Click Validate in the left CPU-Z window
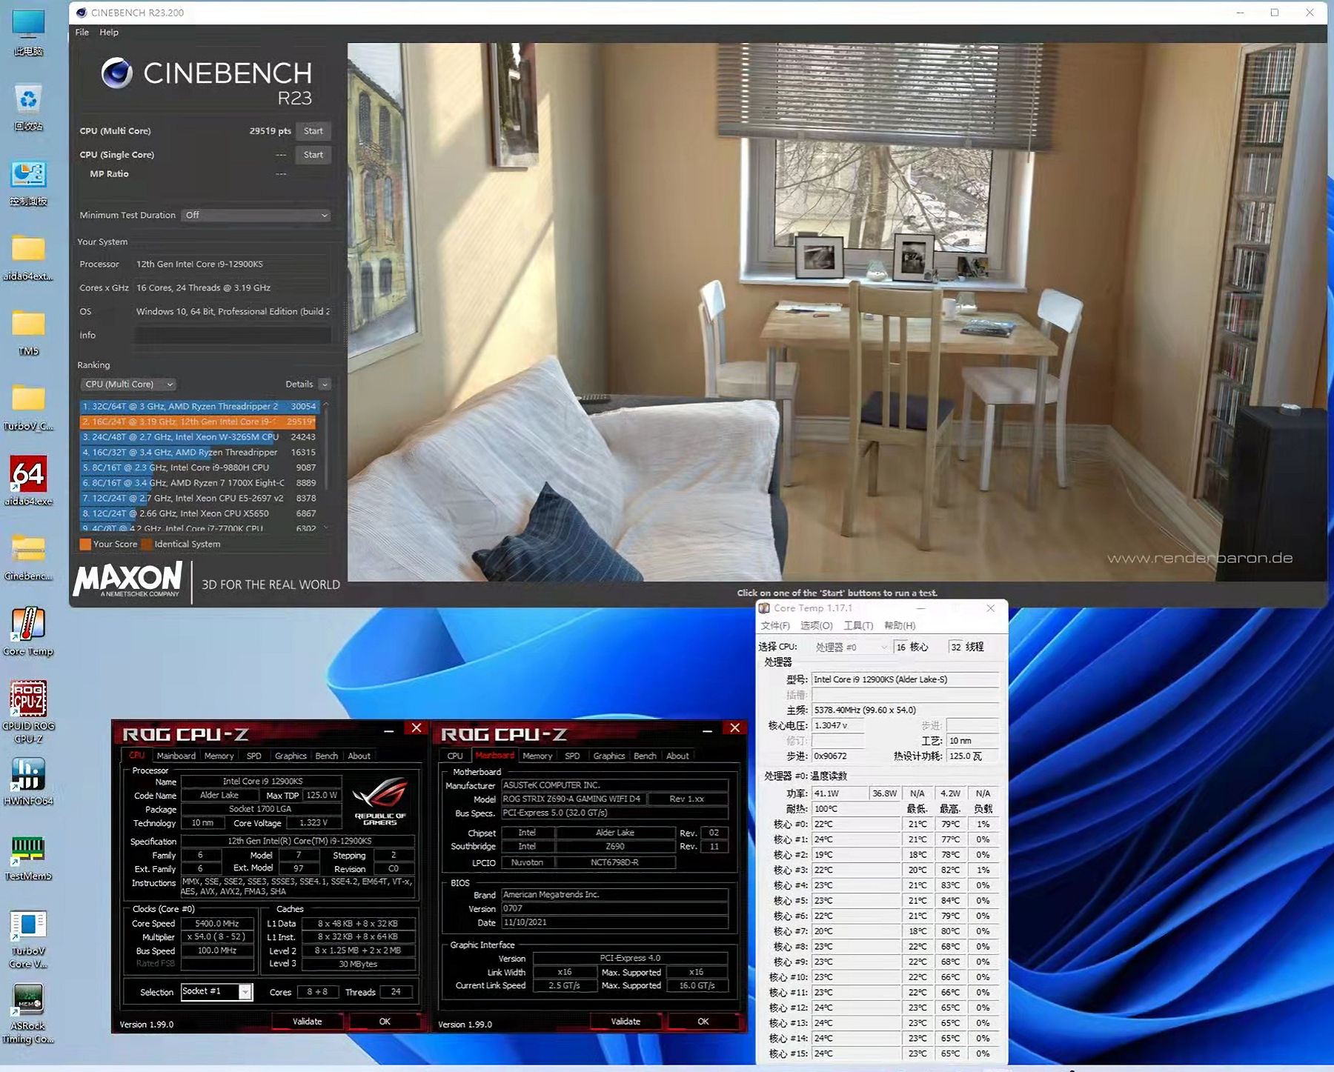 pos(308,1022)
